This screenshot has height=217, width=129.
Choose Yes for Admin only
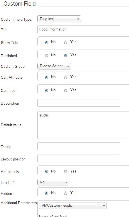(65, 172)
